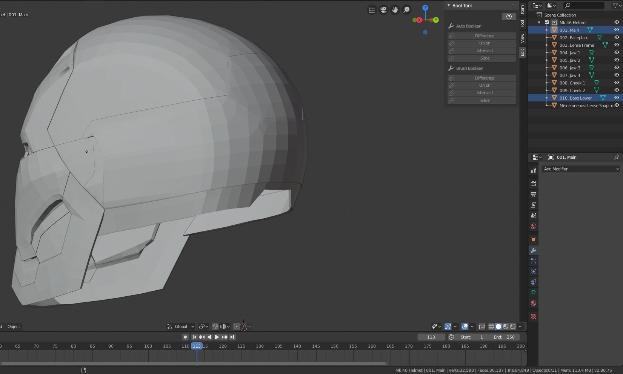Open the View Layer properties tab
623x374 pixels.
click(x=534, y=205)
